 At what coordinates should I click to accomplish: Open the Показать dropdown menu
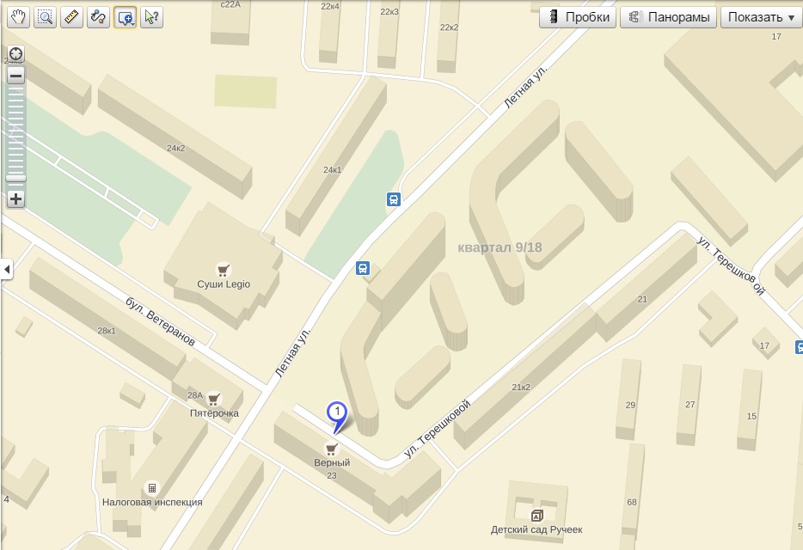coord(762,17)
